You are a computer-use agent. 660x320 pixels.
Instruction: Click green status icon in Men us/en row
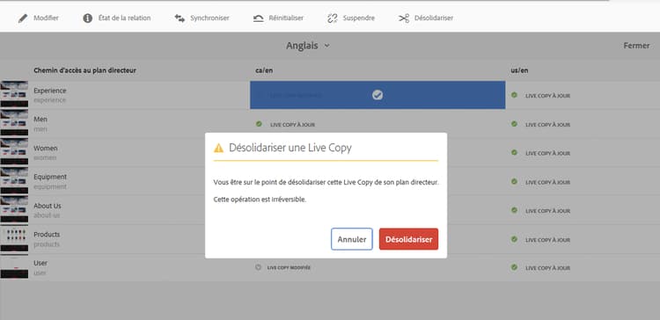point(514,124)
